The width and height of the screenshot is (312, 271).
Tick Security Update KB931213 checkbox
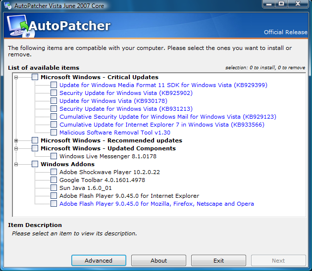(x=53, y=109)
